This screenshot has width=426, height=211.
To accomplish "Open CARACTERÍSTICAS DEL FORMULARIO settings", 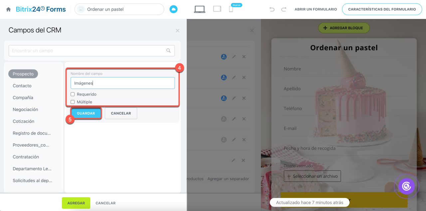I will [x=382, y=9].
